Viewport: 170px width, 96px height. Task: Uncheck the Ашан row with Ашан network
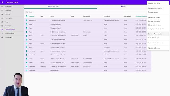(x=27, y=36)
